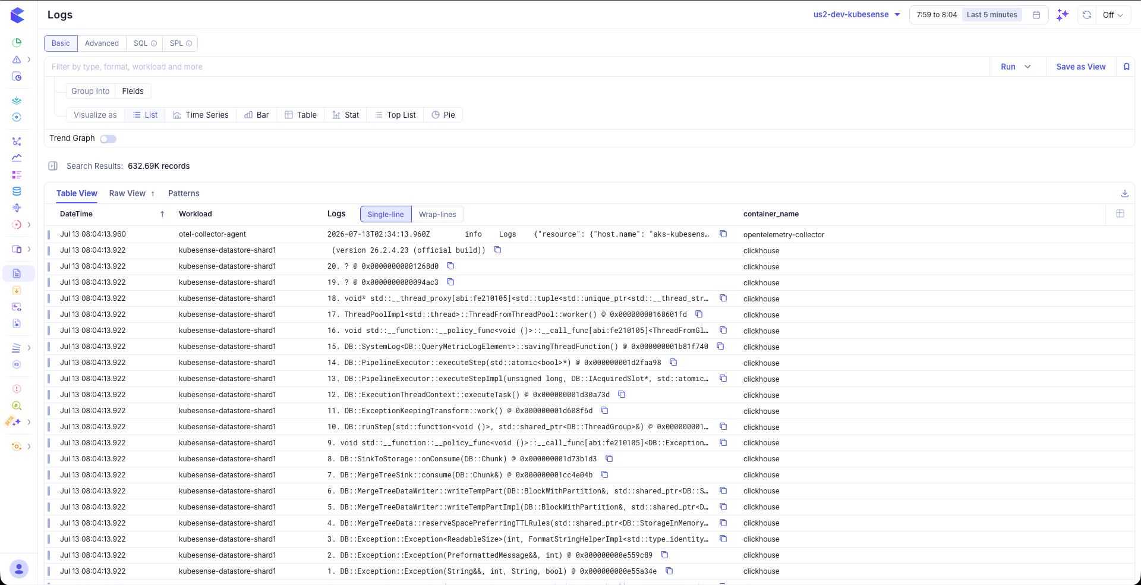The image size is (1141, 585).
Task: Toggle the Trend Graph switch
Action: point(108,139)
